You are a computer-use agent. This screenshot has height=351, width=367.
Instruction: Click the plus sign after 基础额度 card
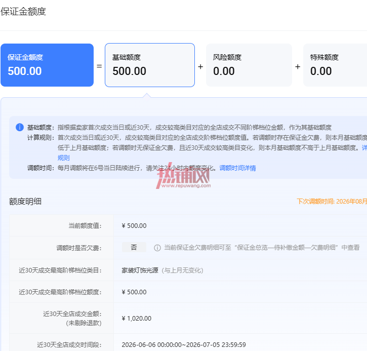(200, 67)
